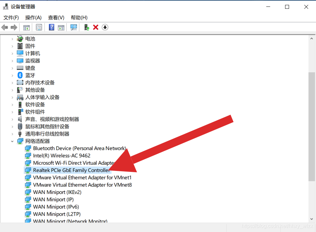Expand the 键盘 category chevron
Viewport: 316px width, 232px height.
coord(12,68)
